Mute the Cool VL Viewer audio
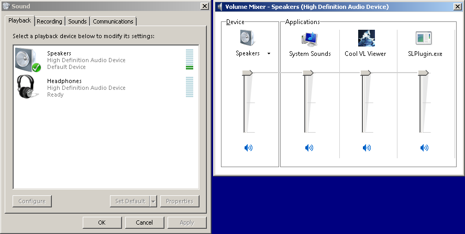The width and height of the screenshot is (465, 234). pyautogui.click(x=366, y=148)
